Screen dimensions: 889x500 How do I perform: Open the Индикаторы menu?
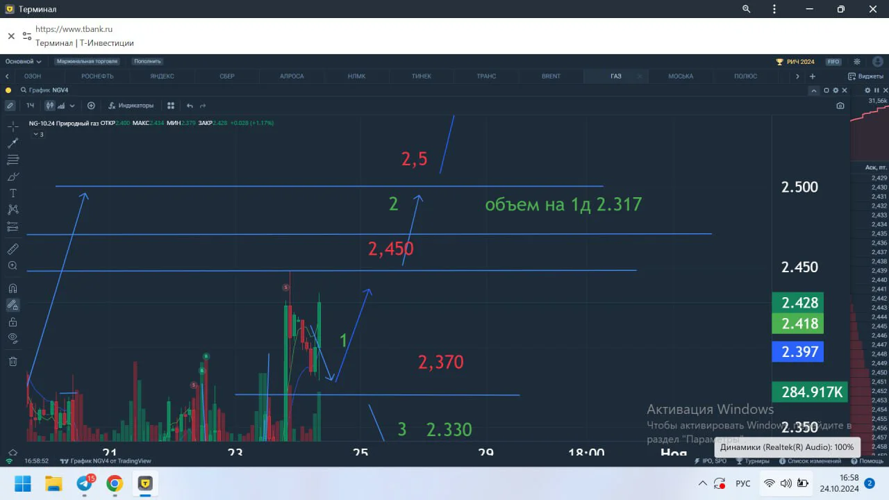[131, 106]
